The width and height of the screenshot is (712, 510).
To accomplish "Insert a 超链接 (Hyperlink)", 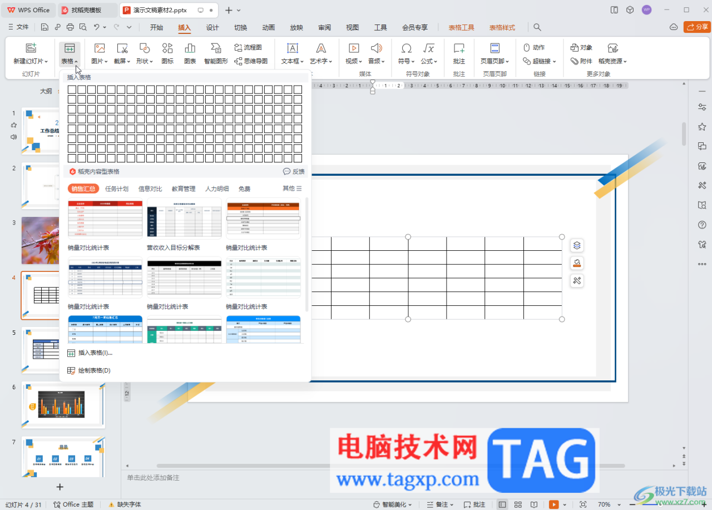I will point(539,61).
